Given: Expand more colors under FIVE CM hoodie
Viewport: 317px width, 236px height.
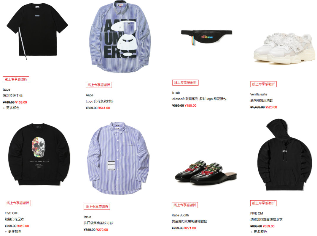Looking at the screenshot, I should pyautogui.click(x=259, y=232).
